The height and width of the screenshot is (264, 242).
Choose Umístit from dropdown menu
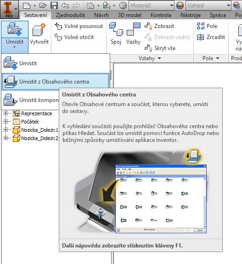coord(56,63)
